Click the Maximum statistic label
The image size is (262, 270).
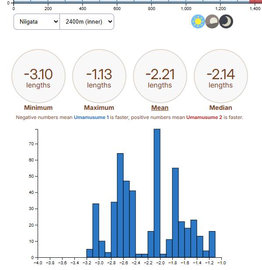click(x=99, y=108)
